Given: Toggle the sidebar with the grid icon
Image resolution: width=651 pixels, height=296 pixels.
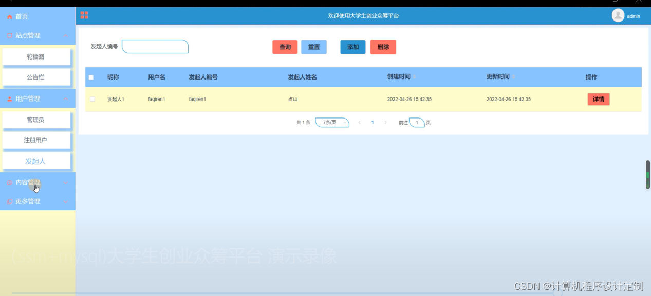Looking at the screenshot, I should (84, 15).
